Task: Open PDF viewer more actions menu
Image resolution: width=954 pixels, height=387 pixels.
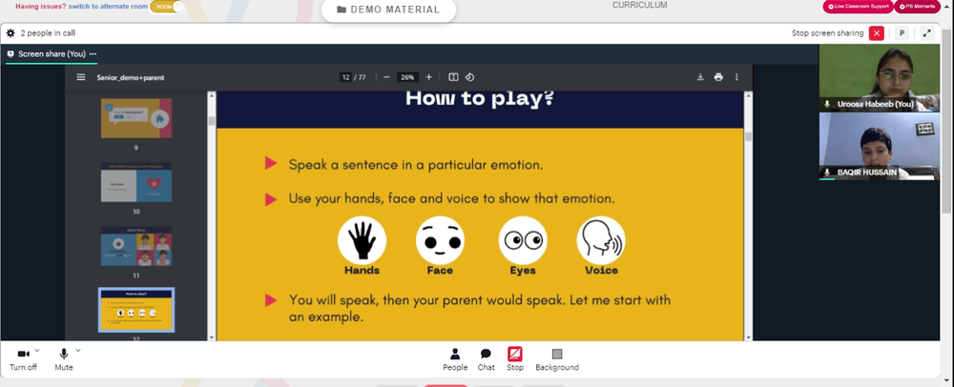Action: coord(736,77)
